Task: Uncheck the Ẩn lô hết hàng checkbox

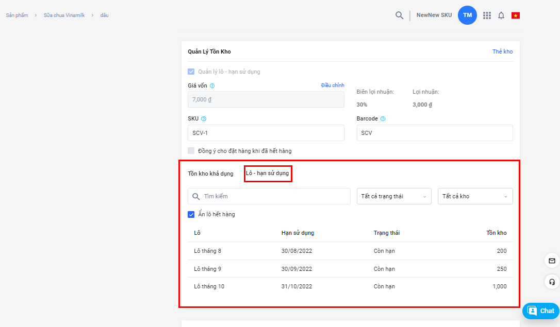Action: [191, 214]
